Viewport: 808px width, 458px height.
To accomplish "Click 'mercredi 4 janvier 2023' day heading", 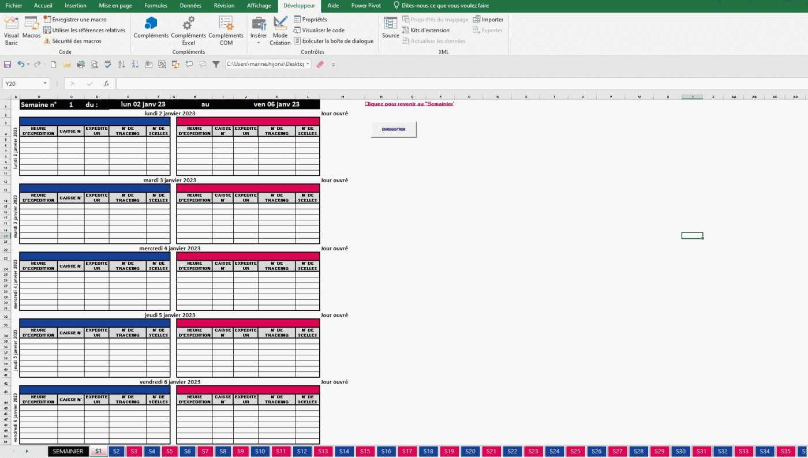I will click(x=170, y=248).
